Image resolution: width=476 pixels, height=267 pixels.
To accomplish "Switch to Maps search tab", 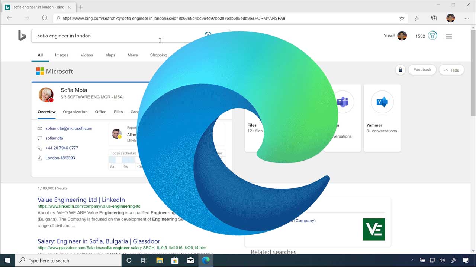I will pyautogui.click(x=110, y=55).
